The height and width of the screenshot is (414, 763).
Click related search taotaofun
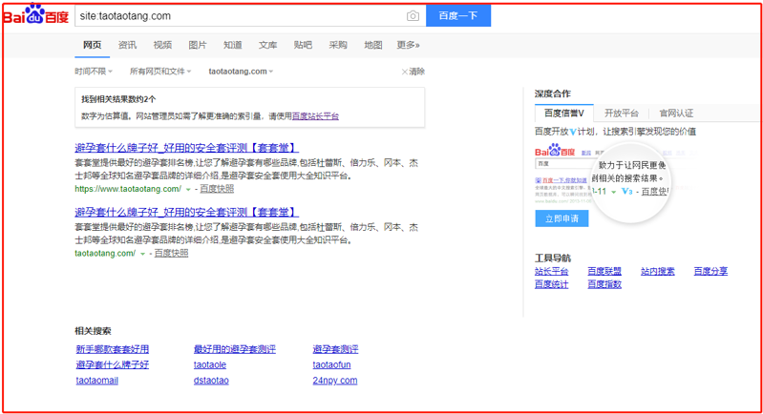[x=331, y=364]
